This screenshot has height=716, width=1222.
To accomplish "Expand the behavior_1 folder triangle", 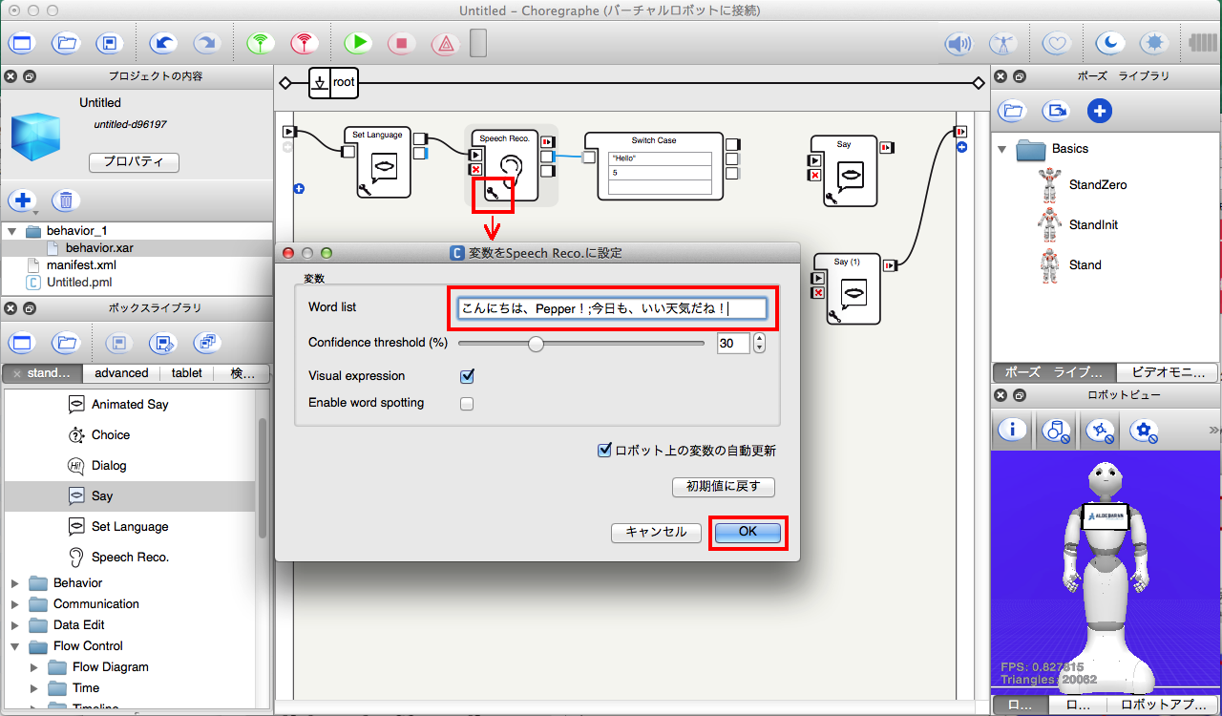I will (11, 231).
